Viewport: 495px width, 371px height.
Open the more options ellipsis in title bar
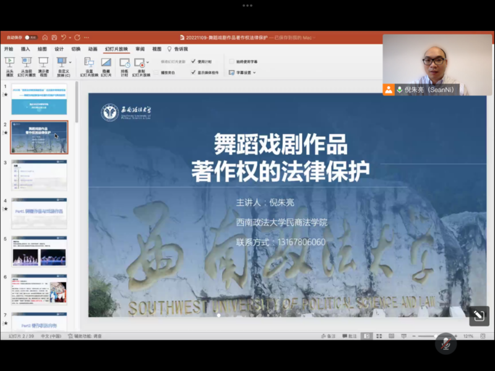[87, 37]
